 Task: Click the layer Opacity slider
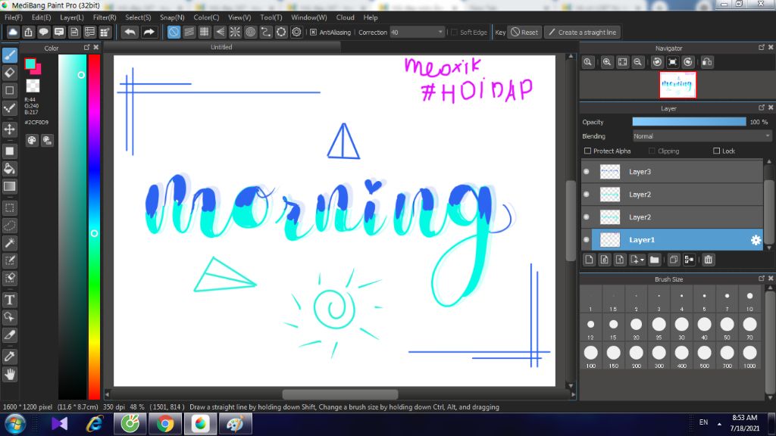(x=689, y=122)
